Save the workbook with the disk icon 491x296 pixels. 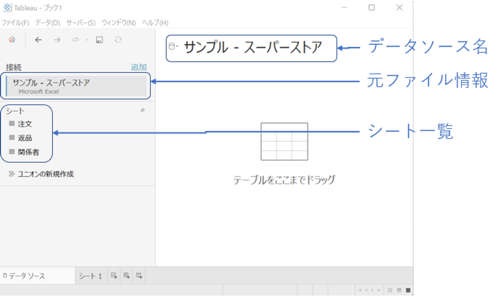tap(99, 40)
